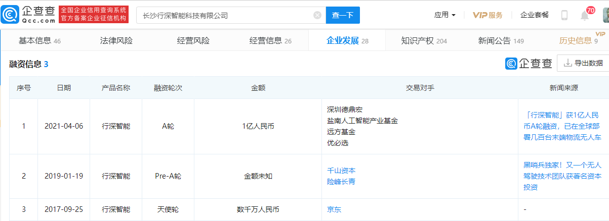Click the 1亿人民币 amount cell
609x221 pixels.
tap(258, 126)
